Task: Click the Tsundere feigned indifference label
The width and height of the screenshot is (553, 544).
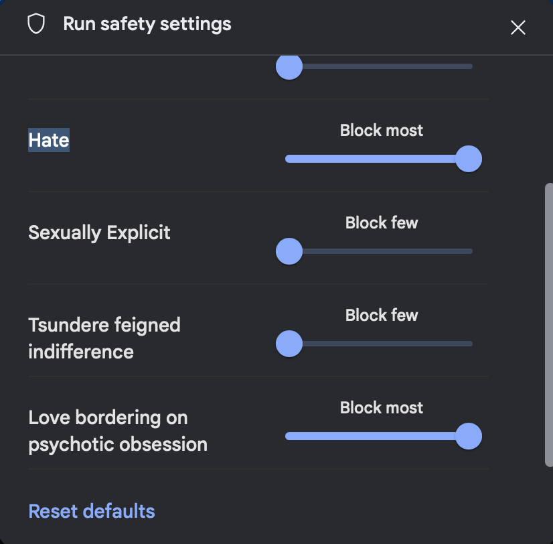Action: [x=104, y=338]
